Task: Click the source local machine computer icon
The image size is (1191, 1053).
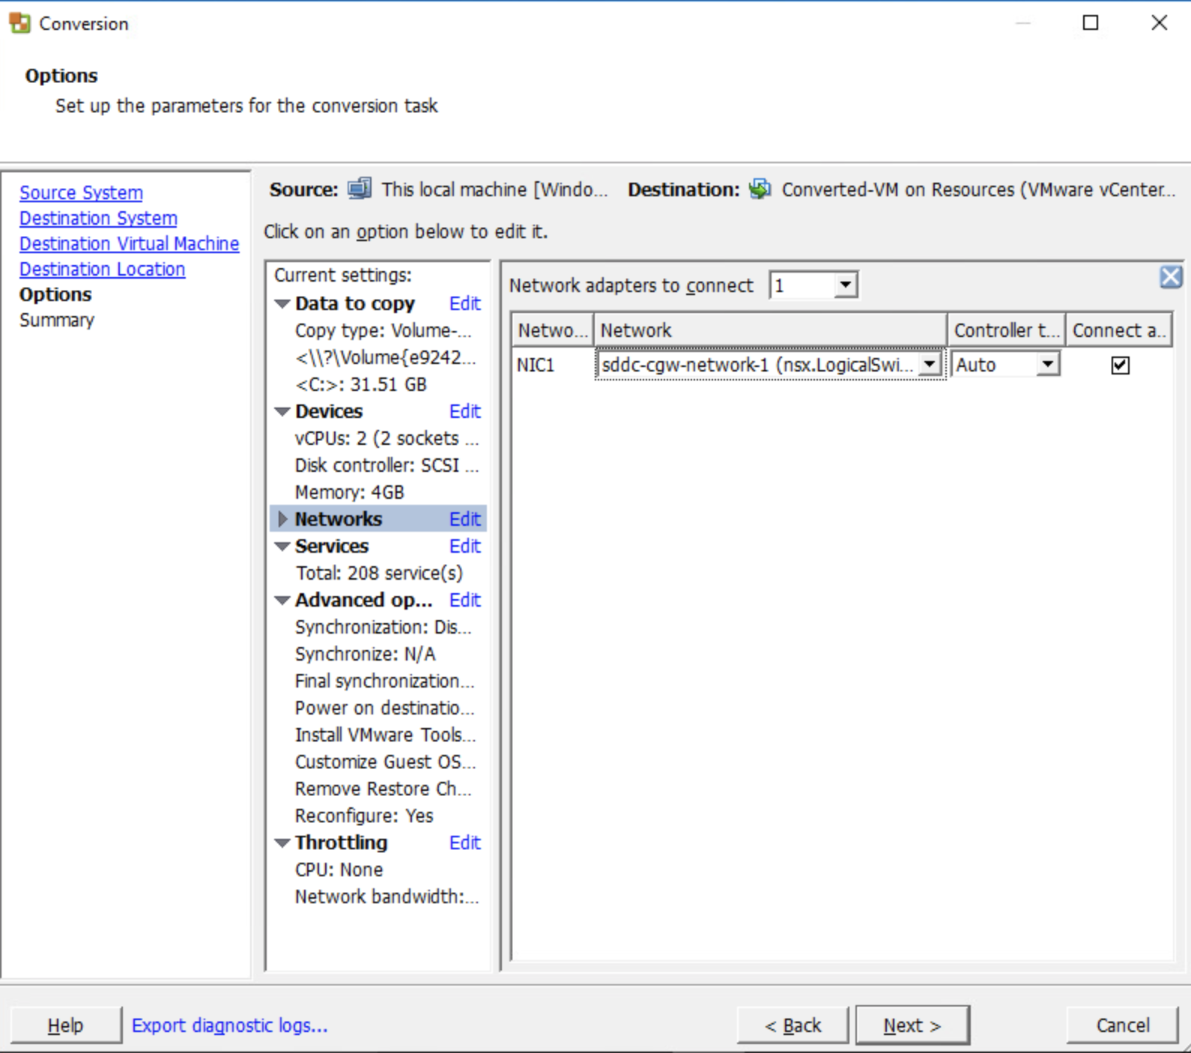Action: pyautogui.click(x=360, y=189)
